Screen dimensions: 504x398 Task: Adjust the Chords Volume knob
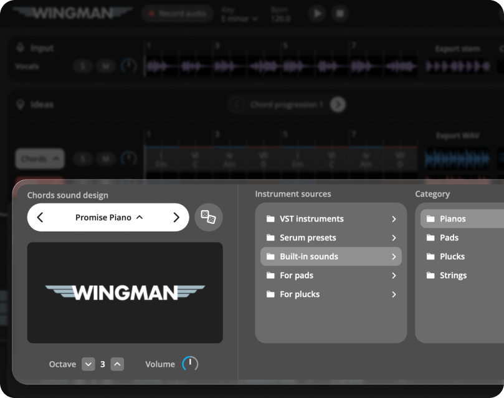click(x=190, y=364)
